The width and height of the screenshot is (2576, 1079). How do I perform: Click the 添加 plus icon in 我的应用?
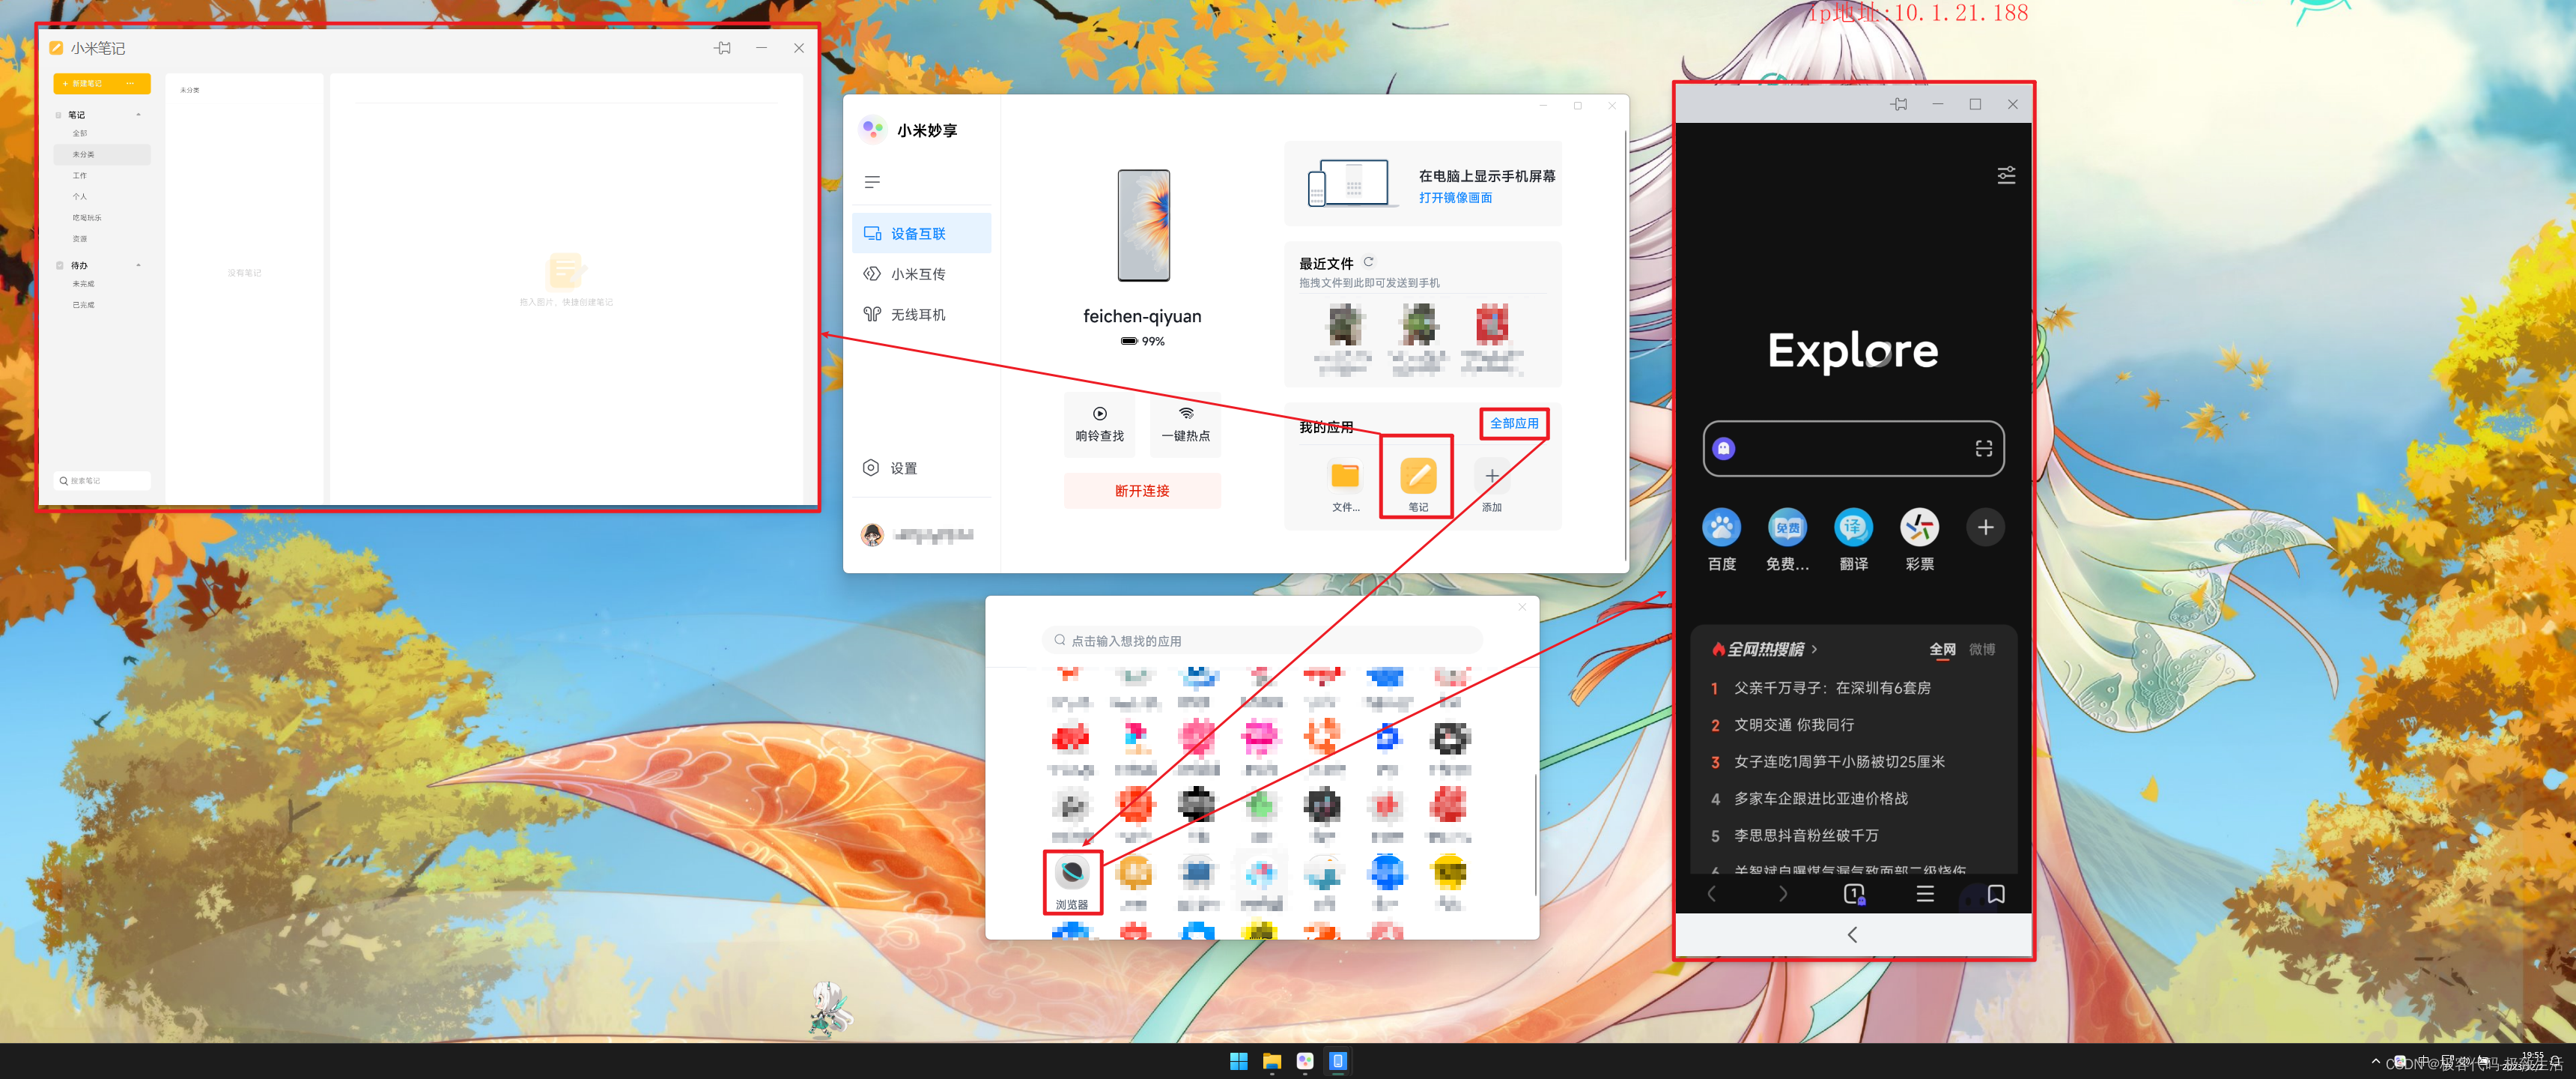[1491, 476]
